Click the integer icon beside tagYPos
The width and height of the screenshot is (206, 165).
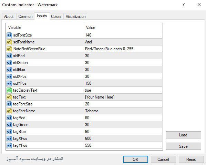pyautogui.click(x=9, y=145)
